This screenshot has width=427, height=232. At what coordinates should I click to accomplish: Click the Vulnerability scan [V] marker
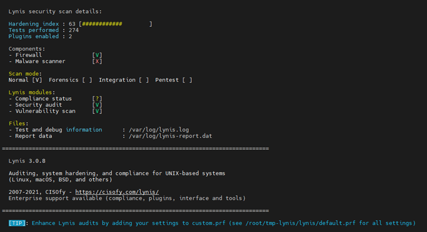point(97,111)
